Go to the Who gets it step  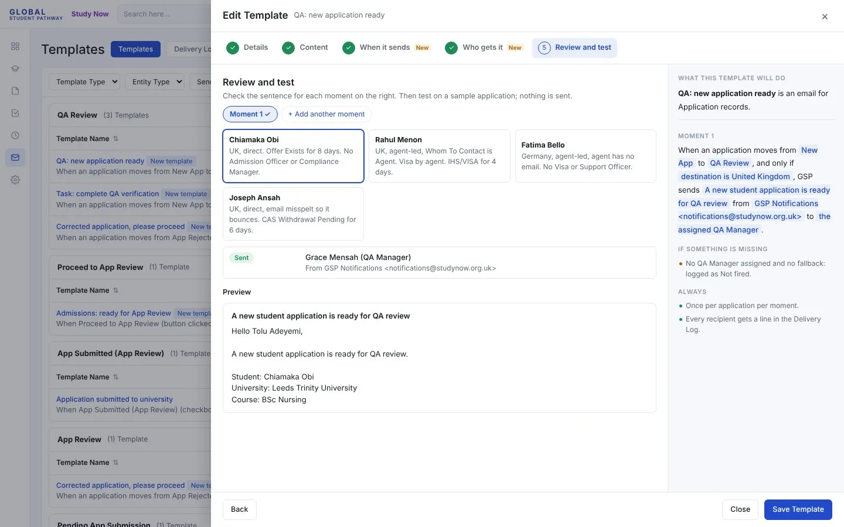[484, 47]
